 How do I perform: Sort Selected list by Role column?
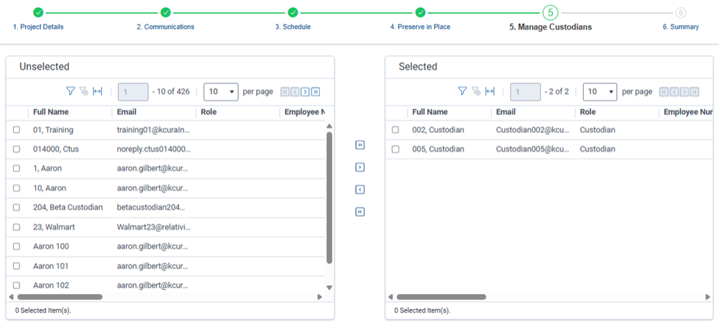tap(588, 112)
